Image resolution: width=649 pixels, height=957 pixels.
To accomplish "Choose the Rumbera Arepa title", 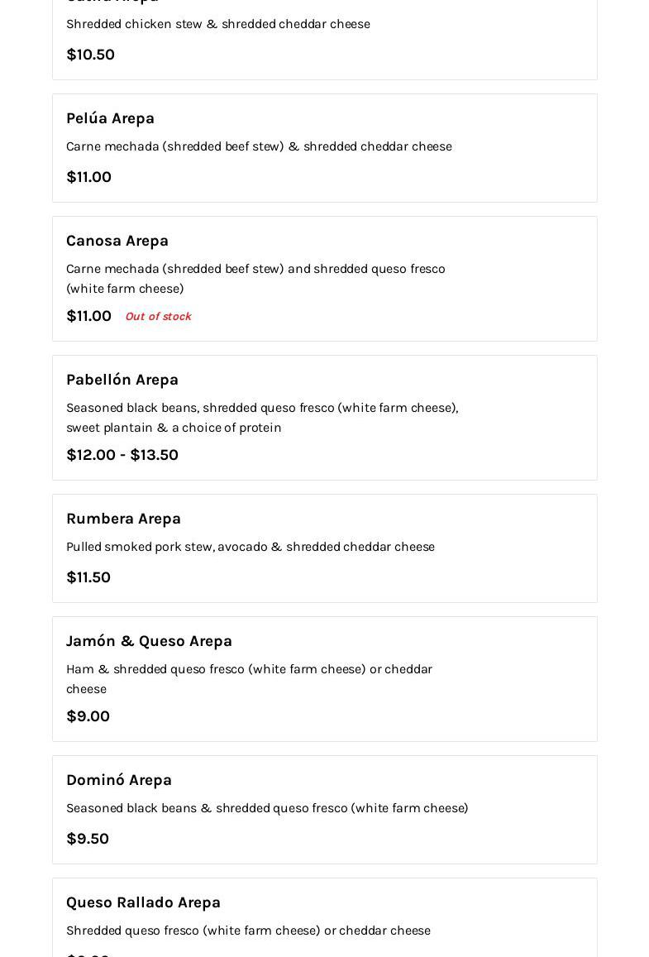I will pyautogui.click(x=123, y=519).
